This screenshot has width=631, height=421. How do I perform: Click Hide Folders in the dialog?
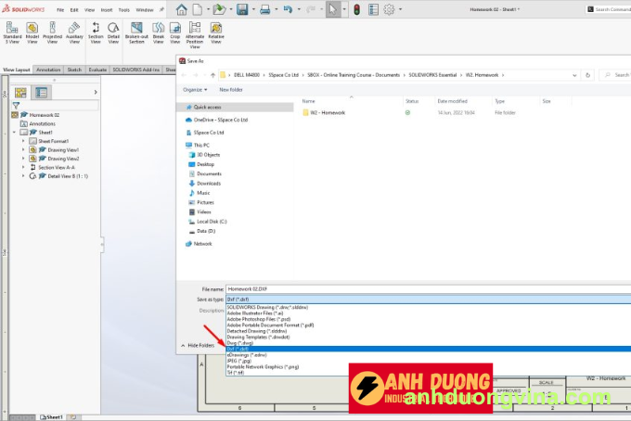pos(199,345)
